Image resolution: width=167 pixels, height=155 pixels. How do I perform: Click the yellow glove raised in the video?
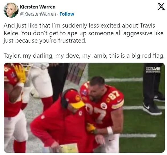click(20, 73)
